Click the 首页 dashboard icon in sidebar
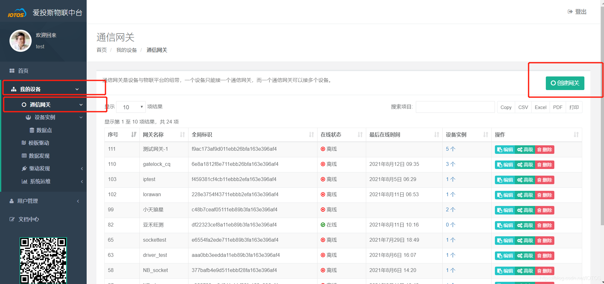The image size is (604, 284). point(12,71)
